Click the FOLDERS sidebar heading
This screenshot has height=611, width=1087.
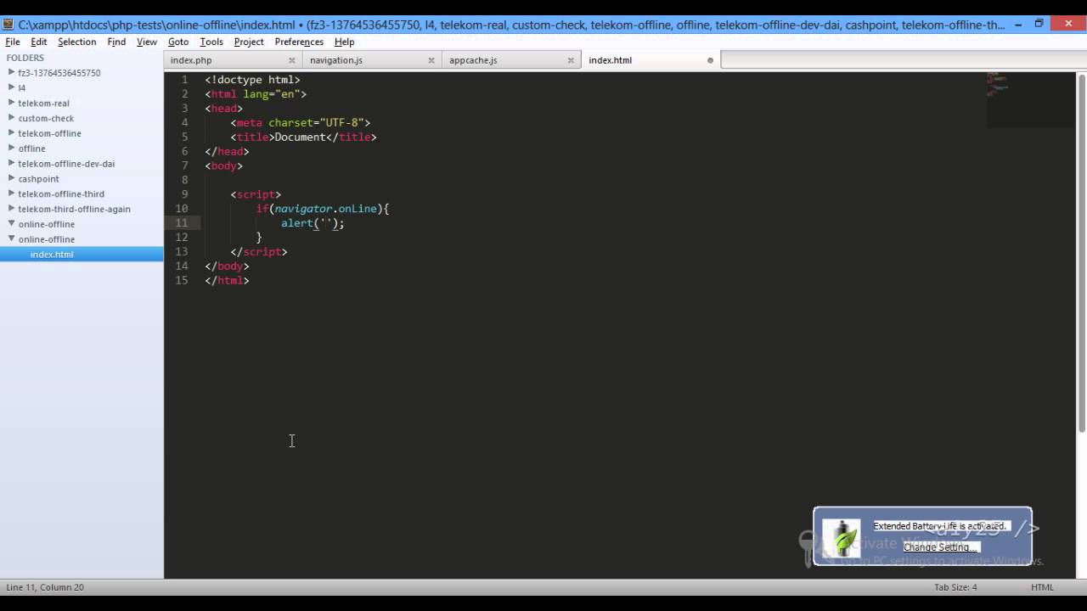point(25,58)
